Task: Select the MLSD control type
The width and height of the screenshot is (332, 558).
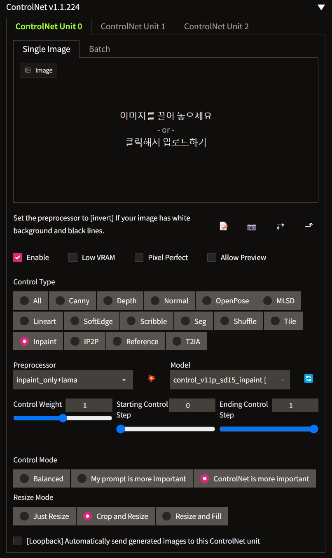Action: (278, 301)
